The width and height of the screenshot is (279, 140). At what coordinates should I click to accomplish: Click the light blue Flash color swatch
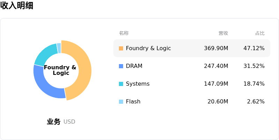click(x=121, y=102)
